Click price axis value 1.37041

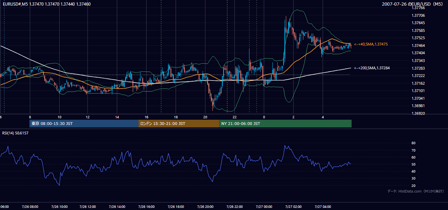pos(418,98)
